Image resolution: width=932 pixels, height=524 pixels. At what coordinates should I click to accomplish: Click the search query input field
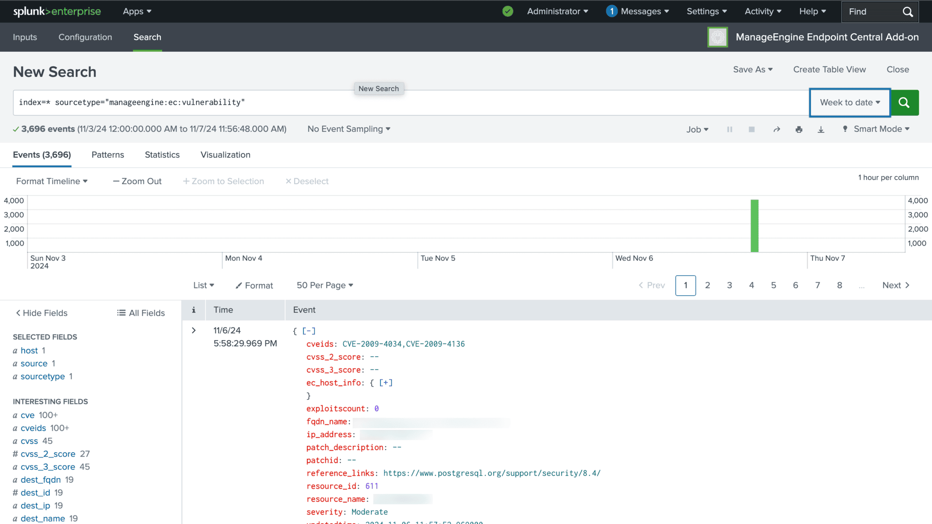coord(410,102)
